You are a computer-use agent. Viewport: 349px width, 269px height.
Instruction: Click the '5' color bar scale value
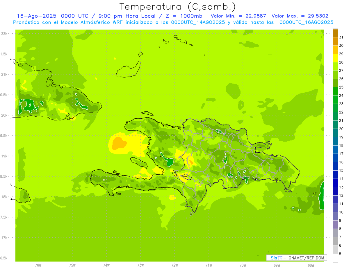coord(340,254)
